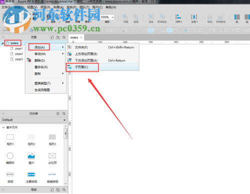Set vertical alignment to middle
This screenshot has width=250, height=194.
pyautogui.click(x=169, y=30)
